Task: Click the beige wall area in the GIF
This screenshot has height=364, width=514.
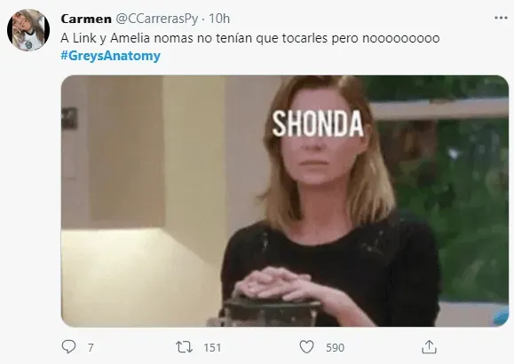Action: [128, 151]
